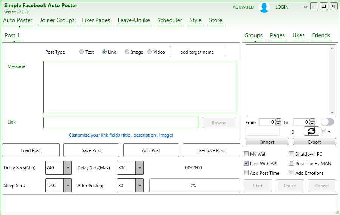This screenshot has width=340, height=215.
Task: Open the Sleep Secs dropdown arrow
Action: point(68,185)
